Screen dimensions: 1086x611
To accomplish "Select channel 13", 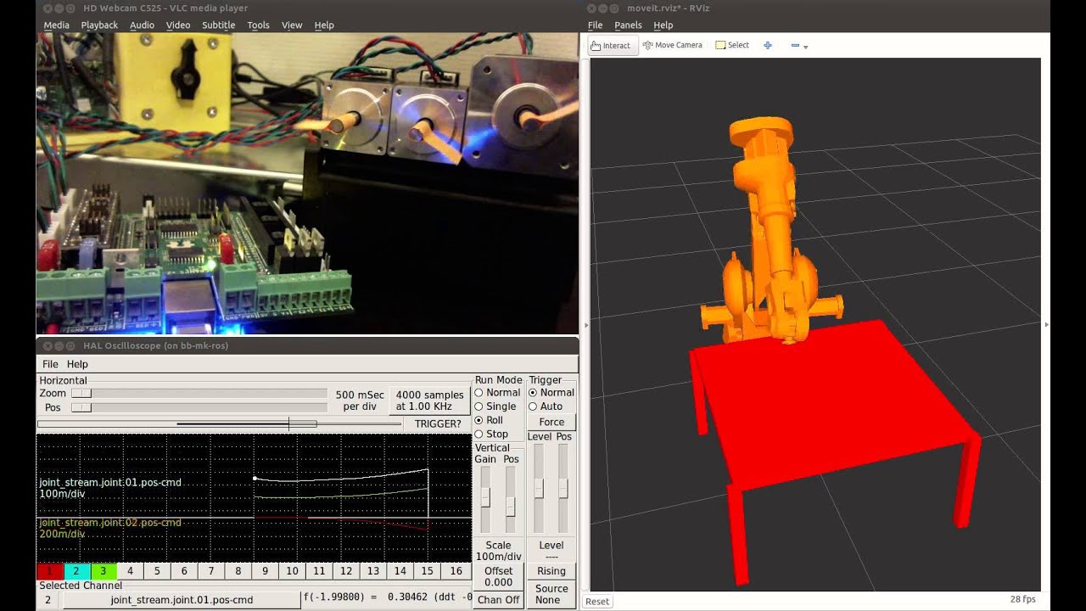I will [373, 572].
